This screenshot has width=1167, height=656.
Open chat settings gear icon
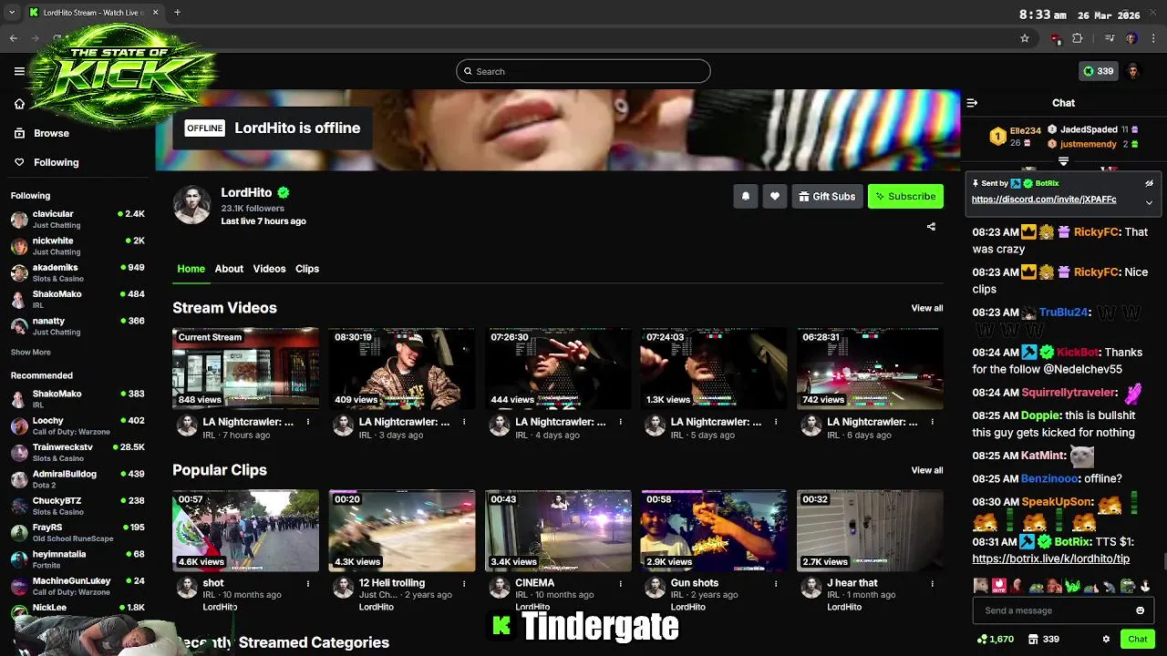tap(1106, 639)
